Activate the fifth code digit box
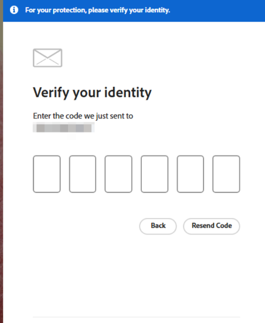The image size is (265, 323). click(x=191, y=174)
